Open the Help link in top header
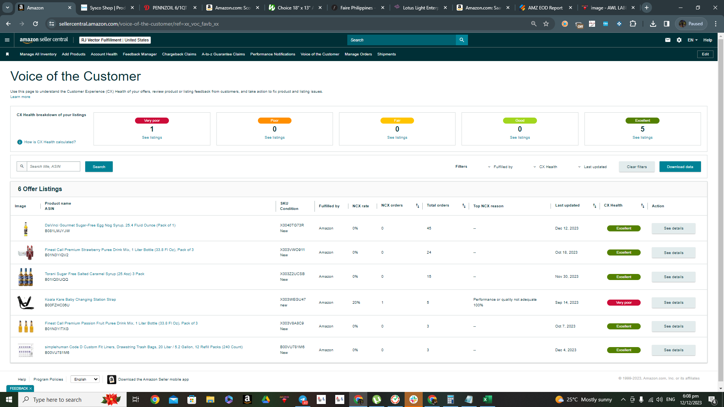 707,40
